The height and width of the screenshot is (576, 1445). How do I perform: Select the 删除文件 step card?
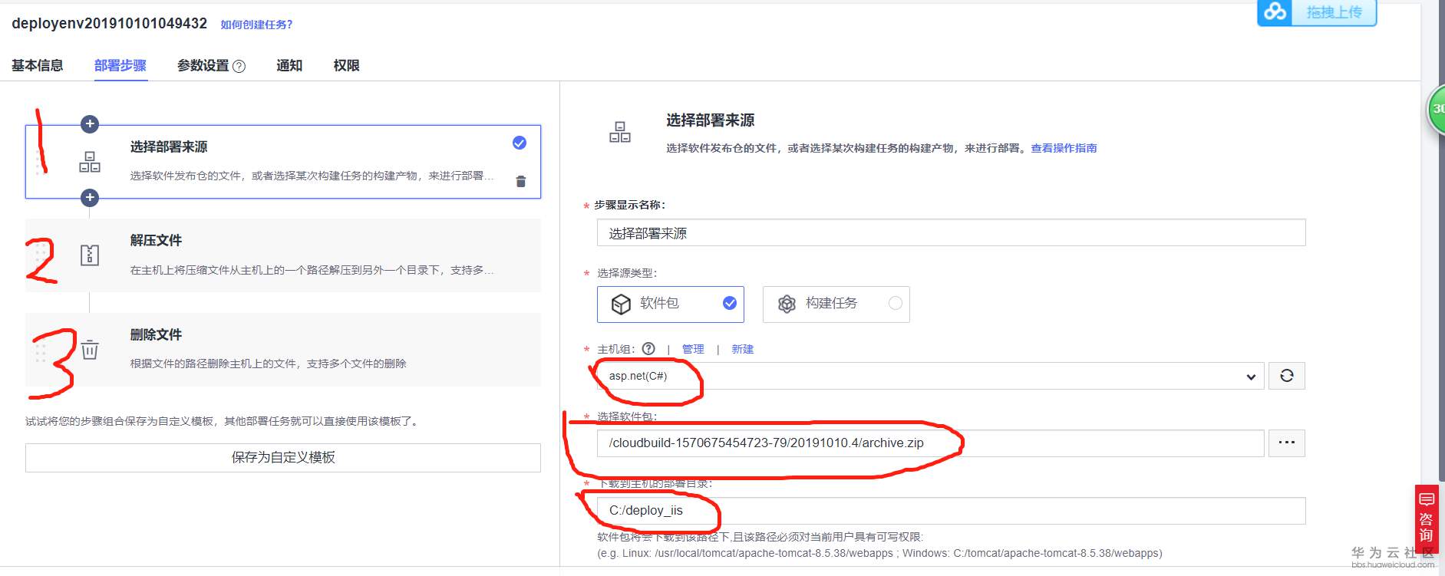(x=283, y=350)
